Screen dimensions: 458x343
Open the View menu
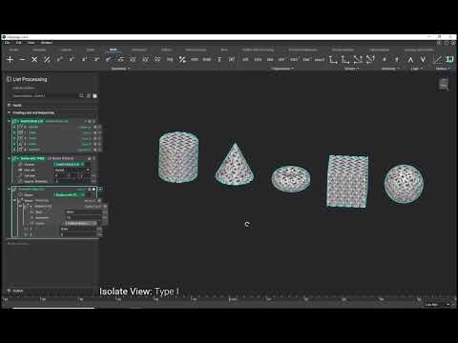tap(31, 43)
